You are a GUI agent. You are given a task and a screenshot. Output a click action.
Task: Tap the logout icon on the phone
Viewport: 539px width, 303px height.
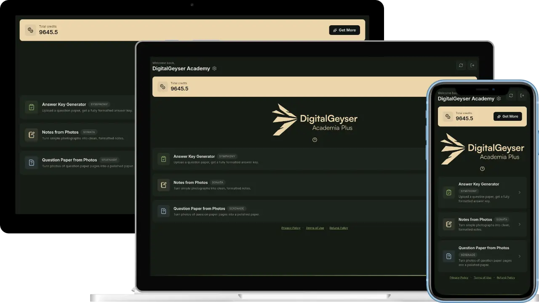coord(522,96)
